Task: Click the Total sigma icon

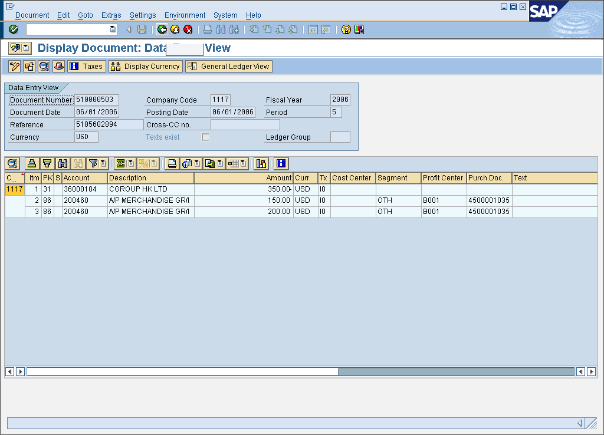Action: point(120,164)
